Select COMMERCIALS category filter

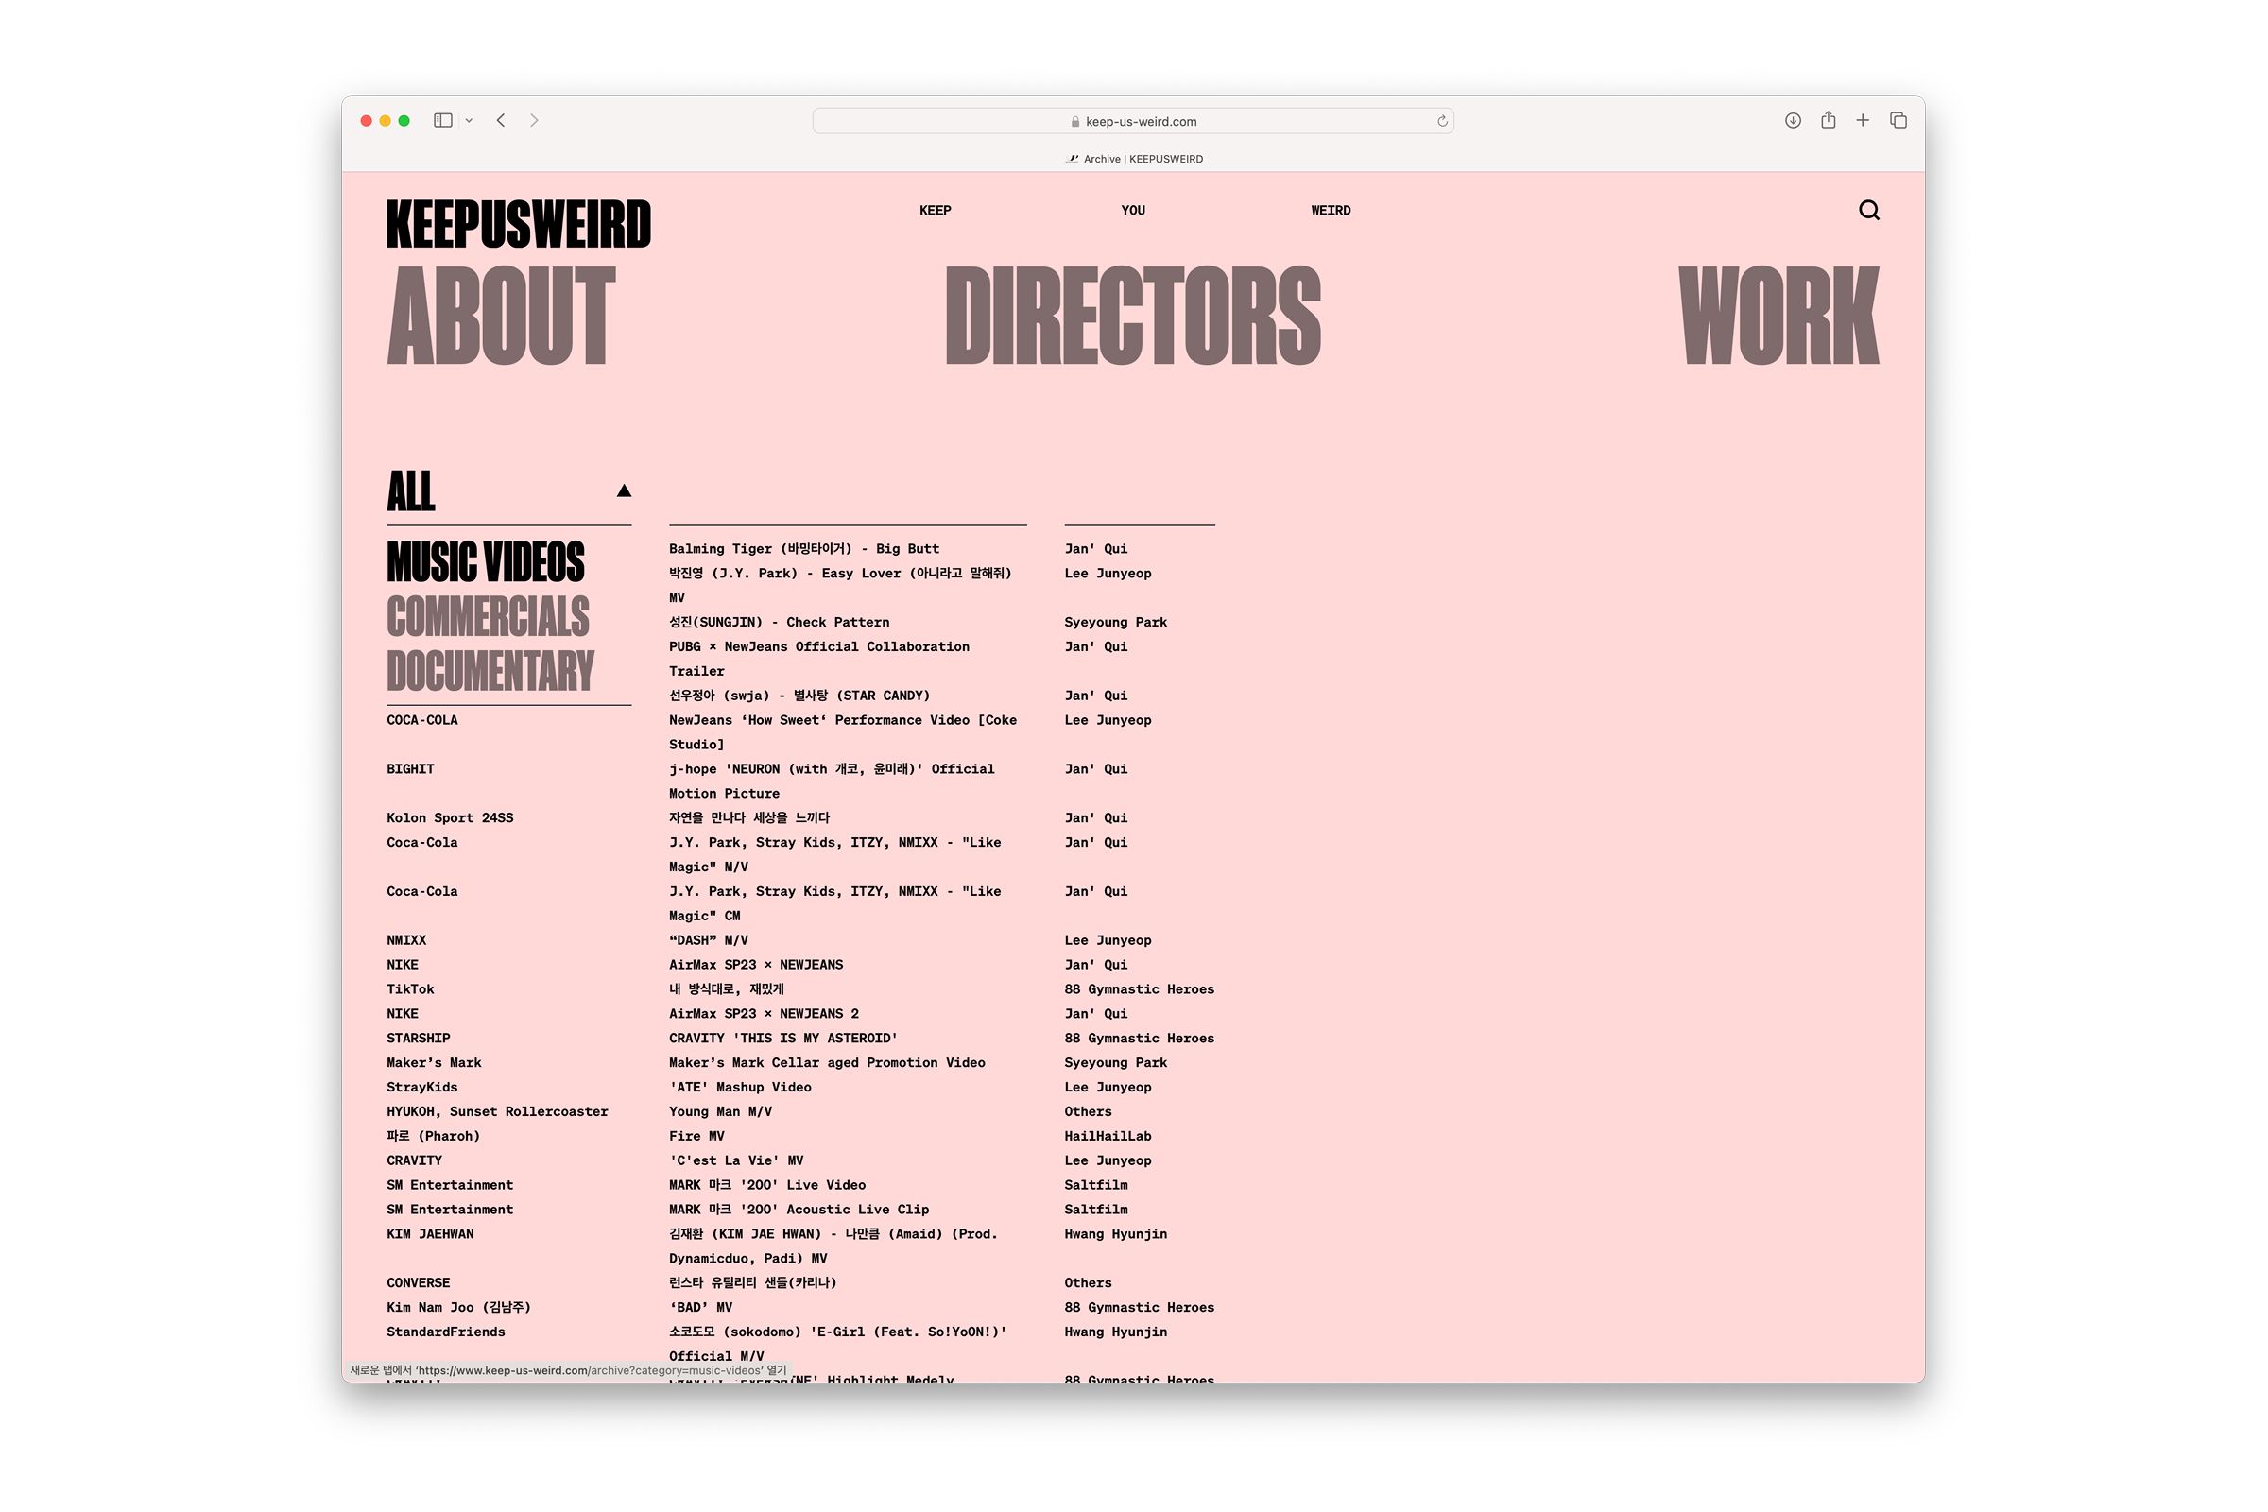pos(487,617)
